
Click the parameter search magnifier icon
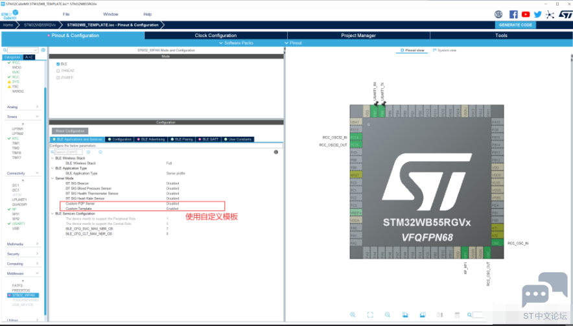coord(53,152)
